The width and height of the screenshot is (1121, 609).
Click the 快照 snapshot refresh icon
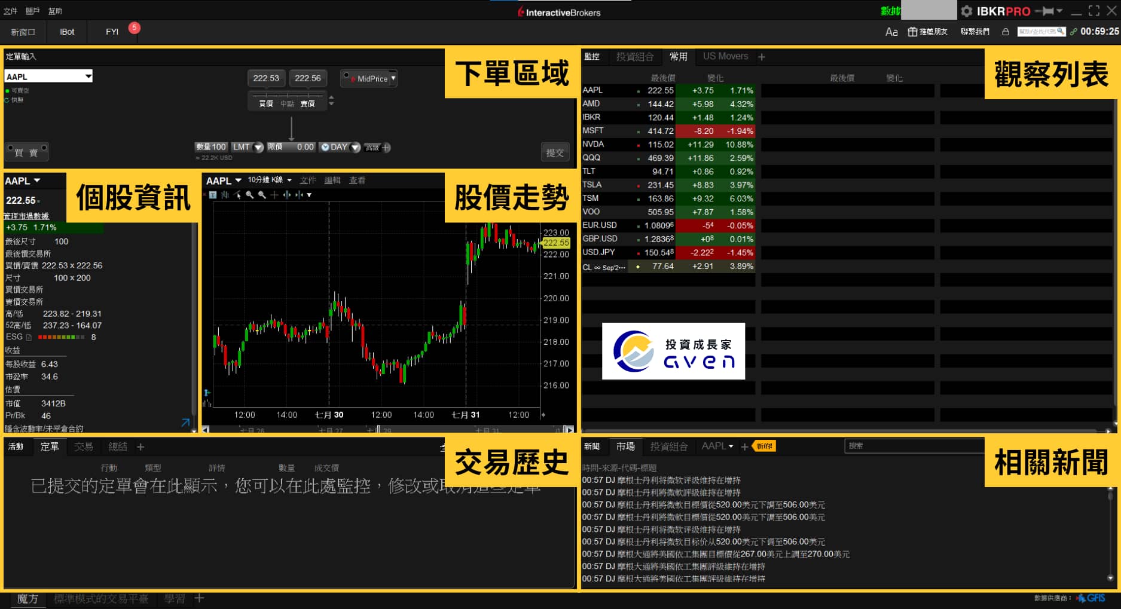(x=7, y=100)
